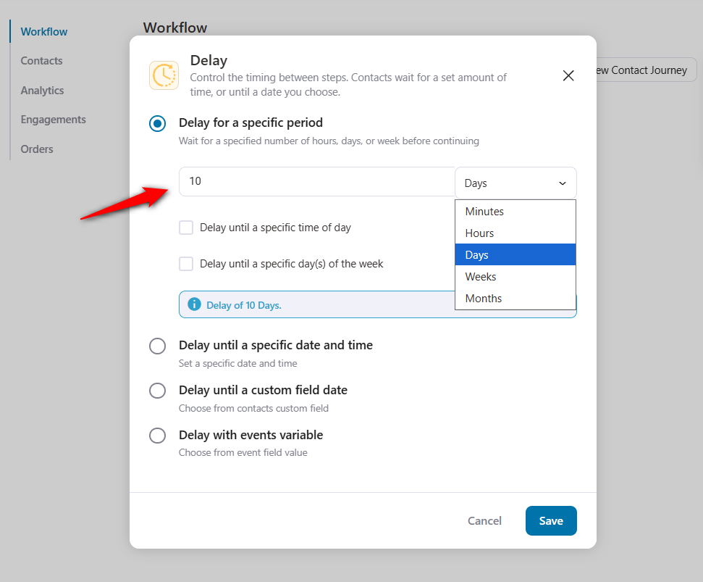Enable Delay until a specific time of day
This screenshot has height=582, width=703.
pos(186,228)
